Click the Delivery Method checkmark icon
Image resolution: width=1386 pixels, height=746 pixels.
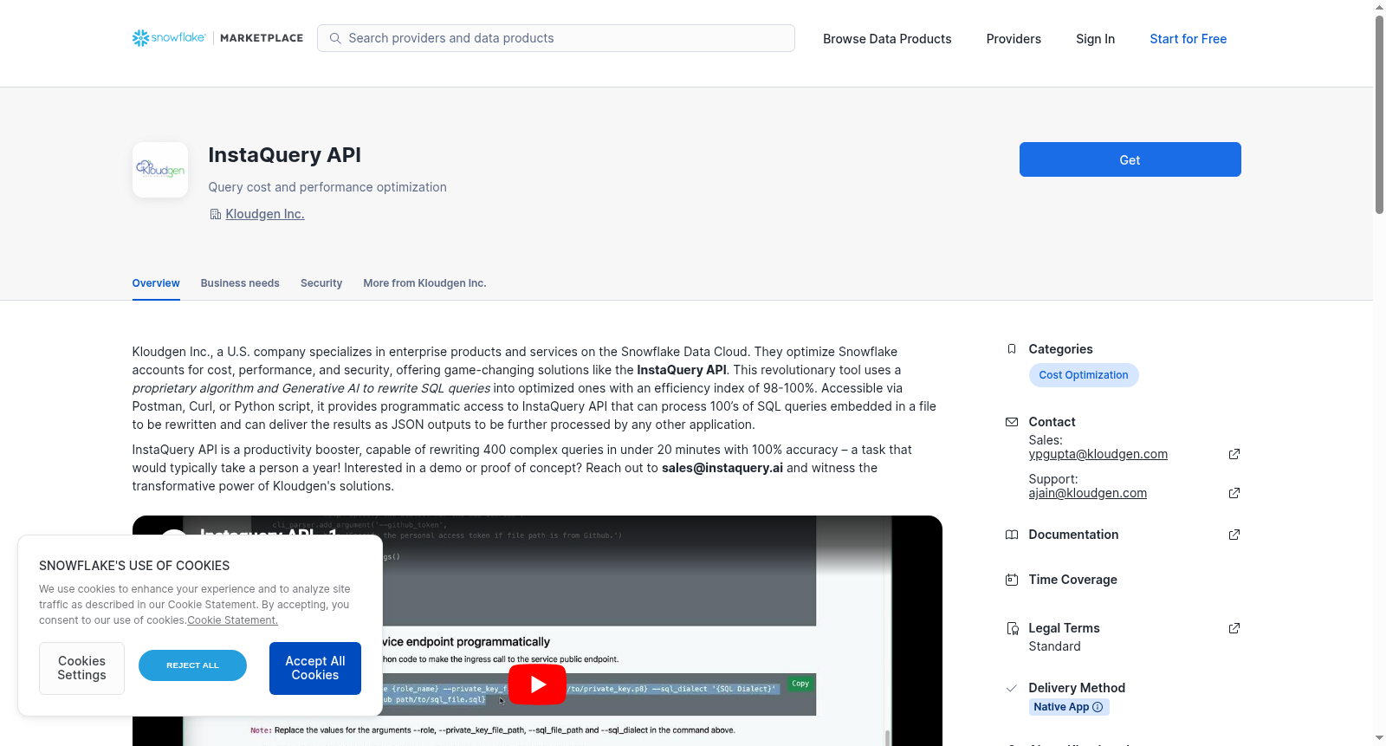[x=1011, y=688]
